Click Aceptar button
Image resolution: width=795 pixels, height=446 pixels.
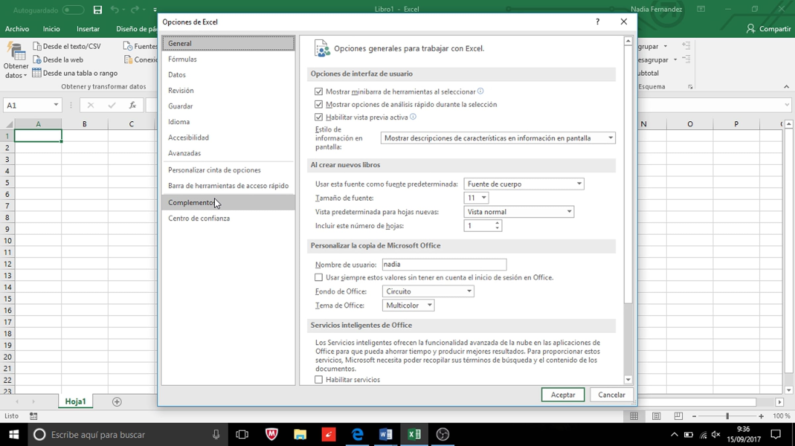(563, 395)
